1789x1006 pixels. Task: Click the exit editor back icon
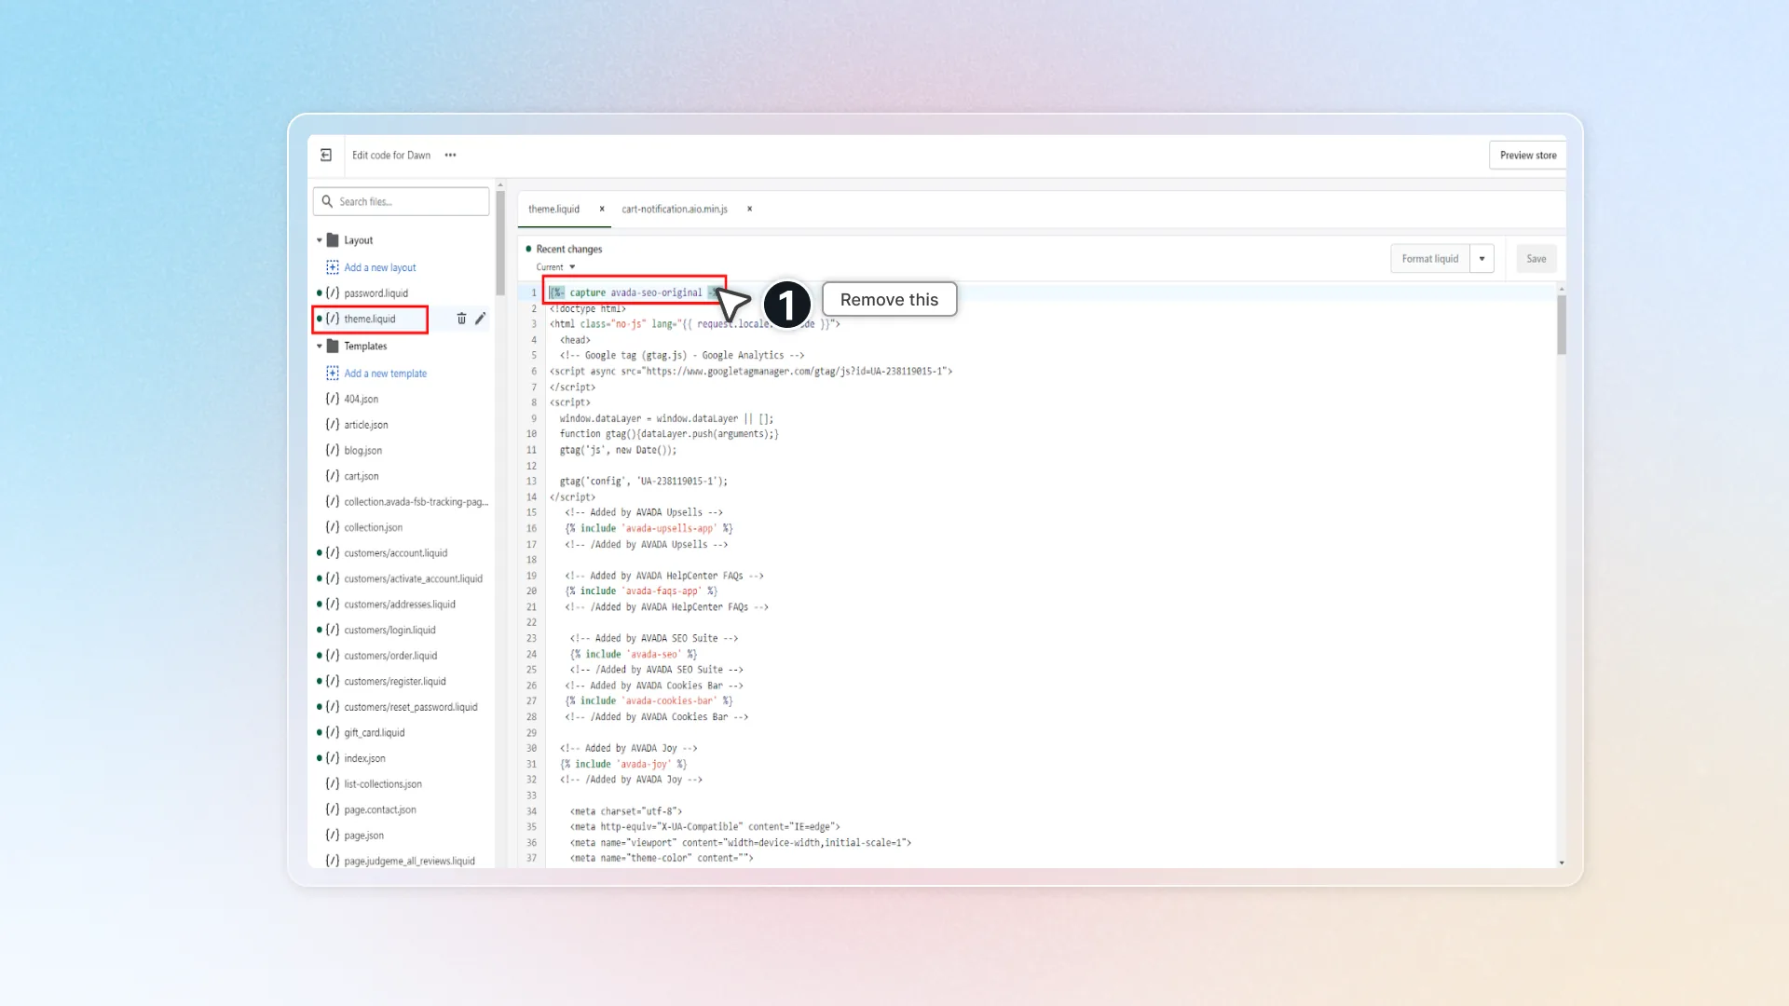pos(326,156)
